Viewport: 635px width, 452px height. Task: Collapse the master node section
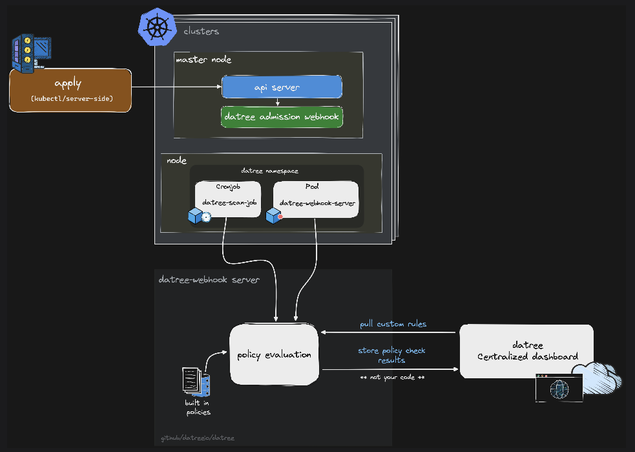(x=204, y=59)
